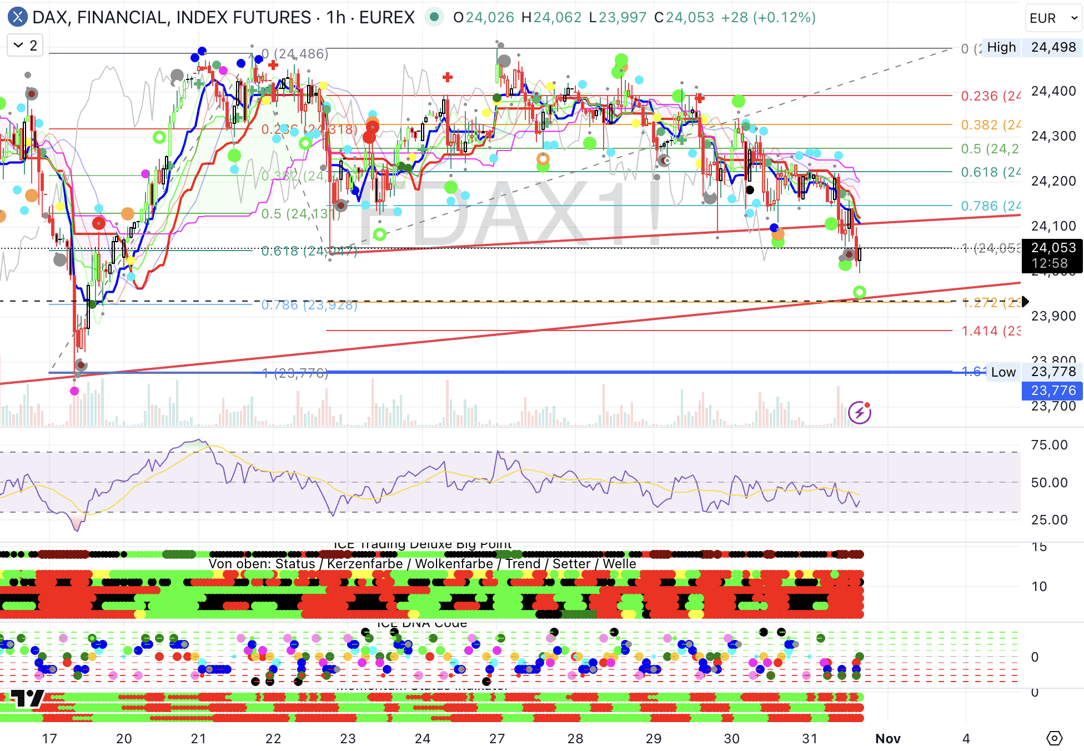Click the 1.414 Fibonacci extension label
Viewport: 1084px width, 751px height.
990,331
